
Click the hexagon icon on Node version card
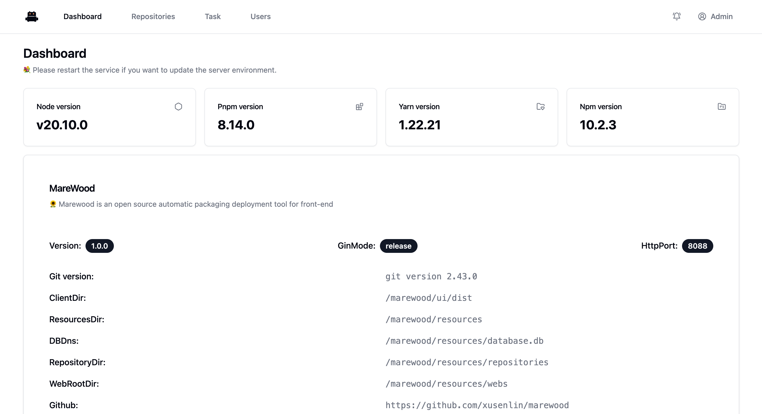(178, 107)
